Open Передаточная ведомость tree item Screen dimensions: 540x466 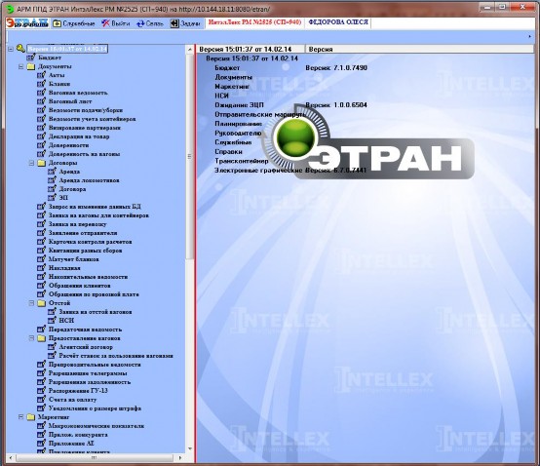85,330
